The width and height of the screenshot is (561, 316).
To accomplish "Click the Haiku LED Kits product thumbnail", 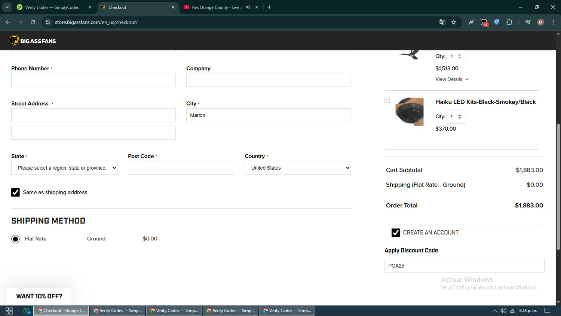I will 410,112.
